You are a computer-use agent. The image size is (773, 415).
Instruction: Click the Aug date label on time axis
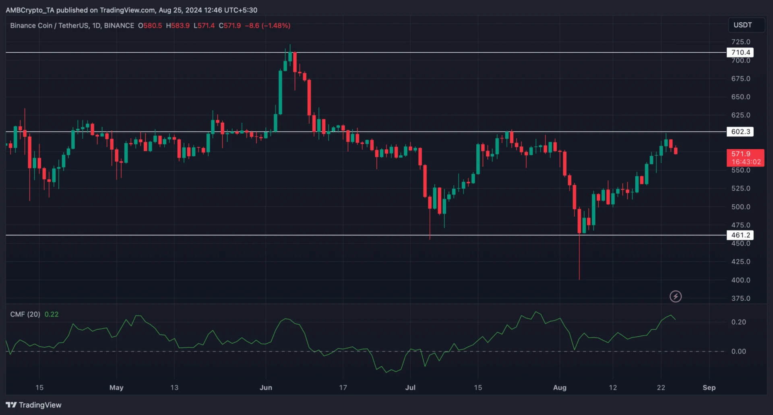(560, 388)
